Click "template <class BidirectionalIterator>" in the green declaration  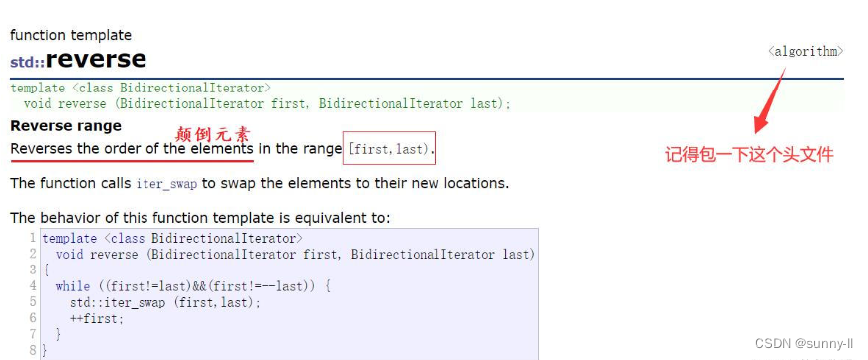(x=141, y=88)
